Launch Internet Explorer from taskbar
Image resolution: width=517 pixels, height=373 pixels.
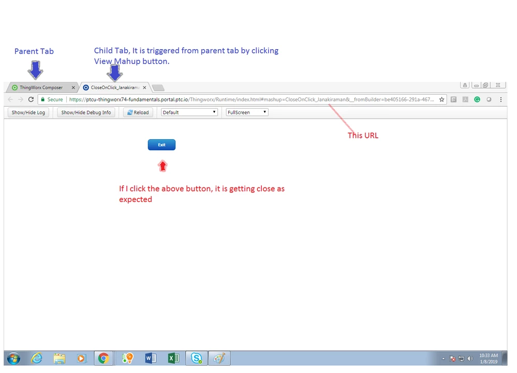pyautogui.click(x=37, y=358)
